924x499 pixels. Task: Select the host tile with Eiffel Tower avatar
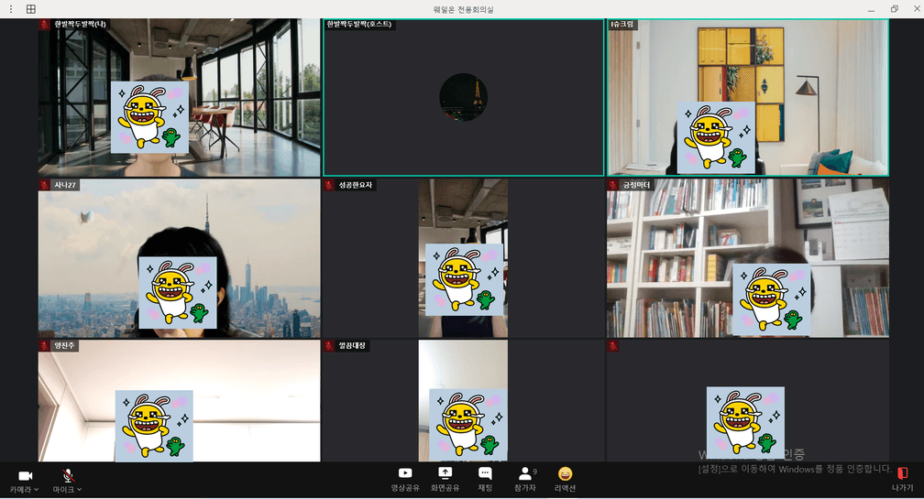[x=463, y=98]
